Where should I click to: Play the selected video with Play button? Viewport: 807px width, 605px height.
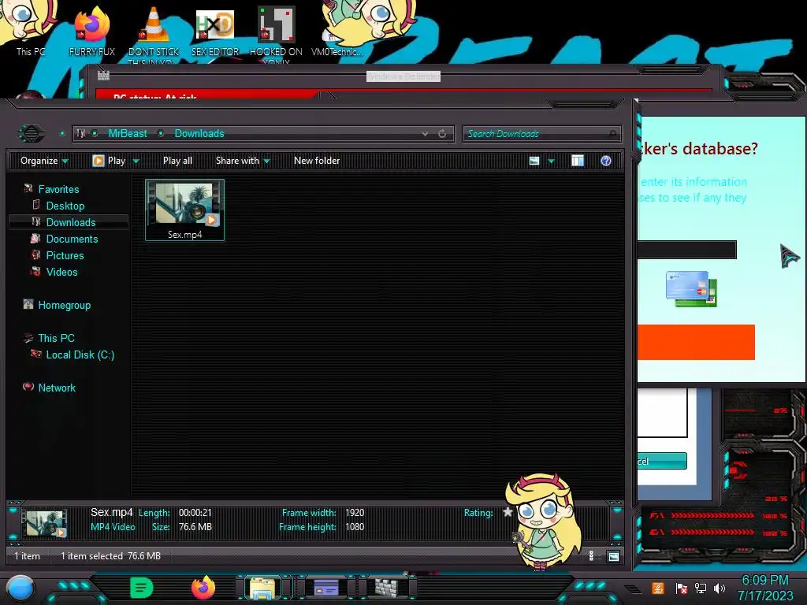(x=110, y=161)
